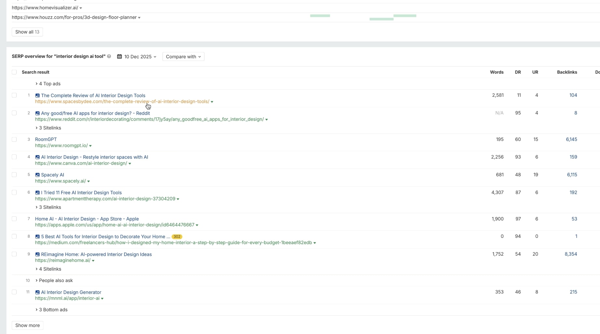Click the image icon beside "AI Interior Design Generator"
The image size is (600, 334).
pyautogui.click(x=37, y=292)
